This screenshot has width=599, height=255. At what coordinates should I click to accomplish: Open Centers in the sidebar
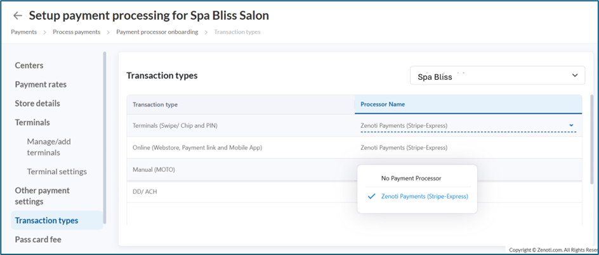point(29,65)
